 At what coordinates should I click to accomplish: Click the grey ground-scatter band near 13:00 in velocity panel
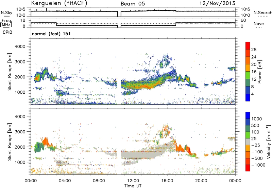141,154
